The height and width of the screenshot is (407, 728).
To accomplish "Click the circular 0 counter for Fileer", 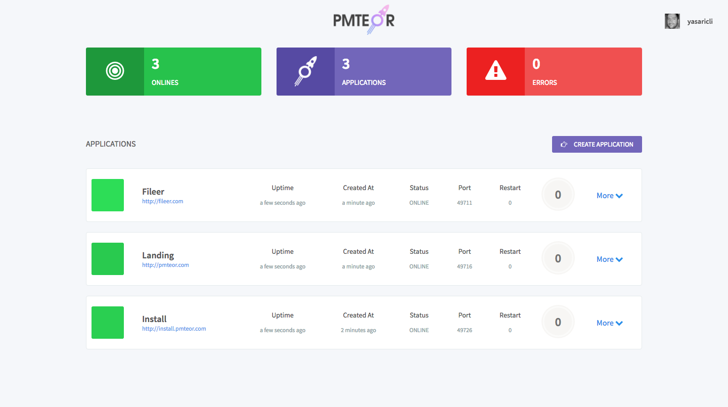I will pyautogui.click(x=558, y=195).
